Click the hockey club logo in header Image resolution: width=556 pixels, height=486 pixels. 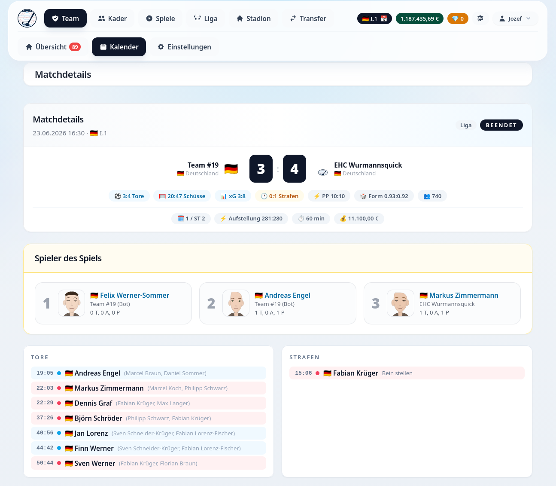point(27,18)
